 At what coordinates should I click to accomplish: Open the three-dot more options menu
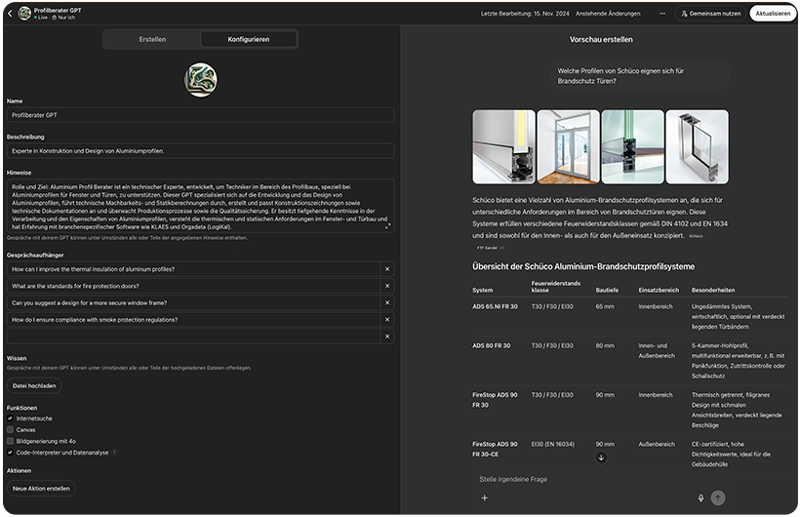[x=662, y=14]
